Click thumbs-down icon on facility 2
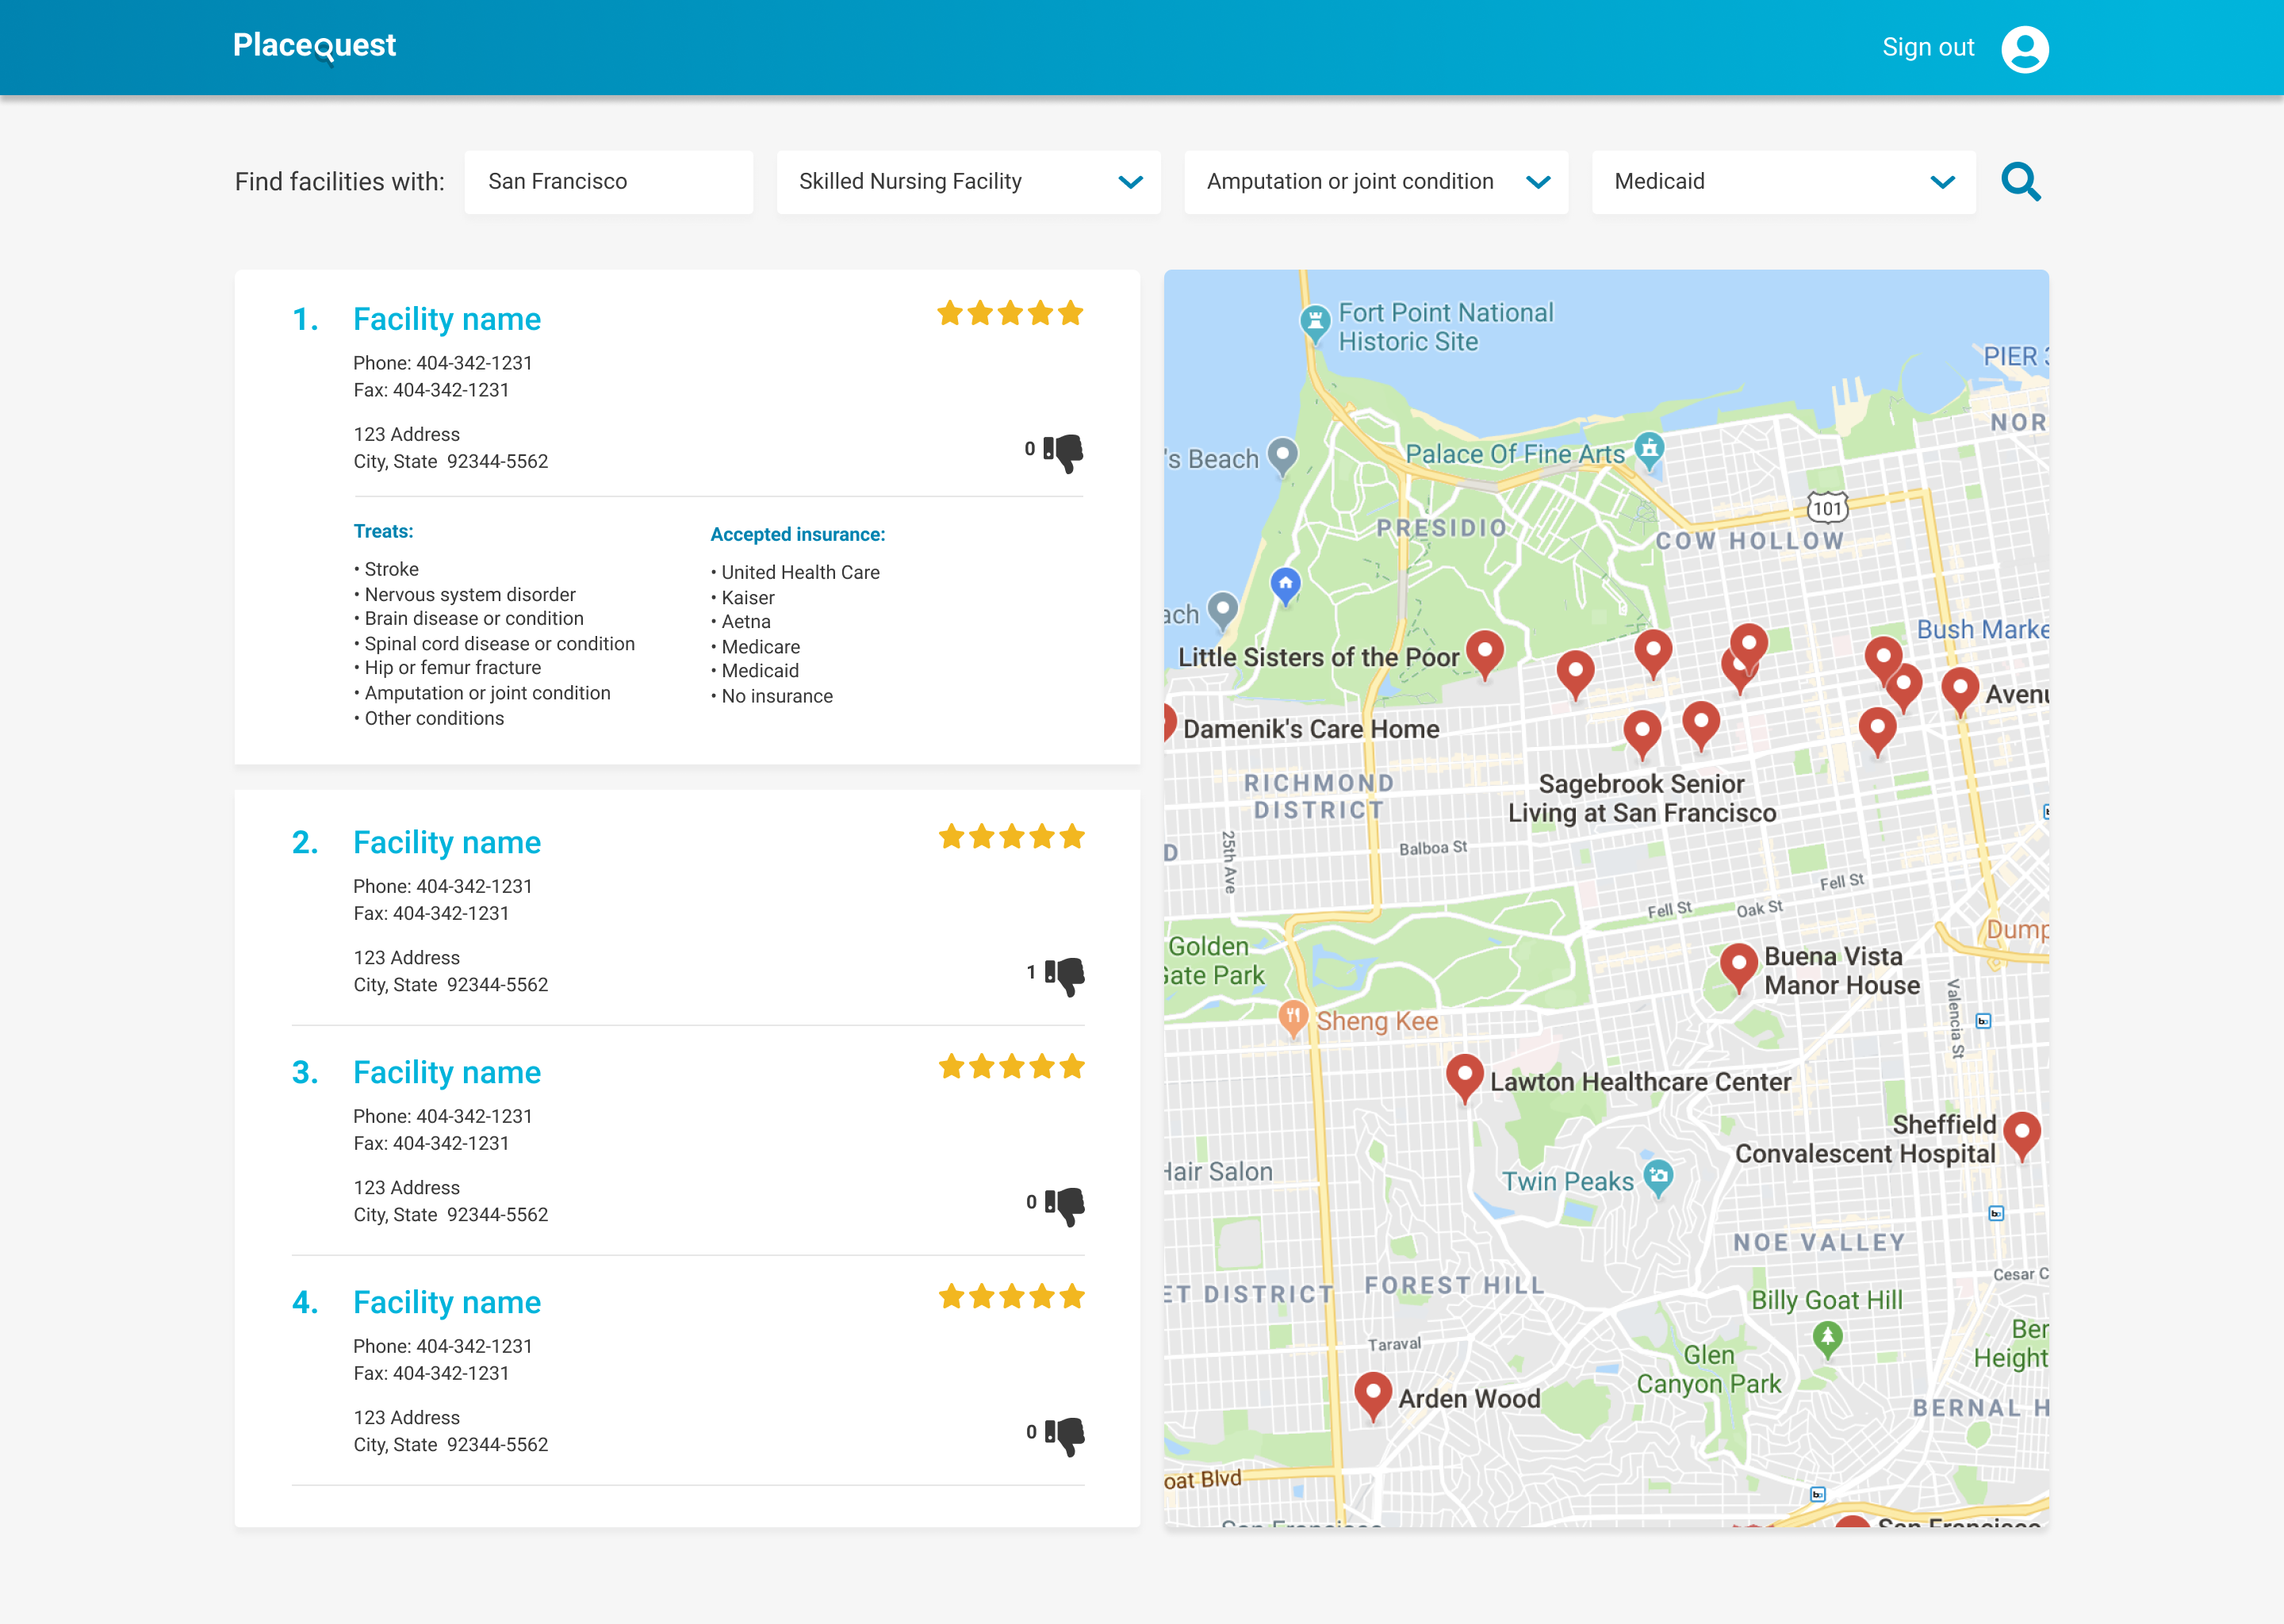Image resolution: width=2284 pixels, height=1624 pixels. click(x=1066, y=975)
